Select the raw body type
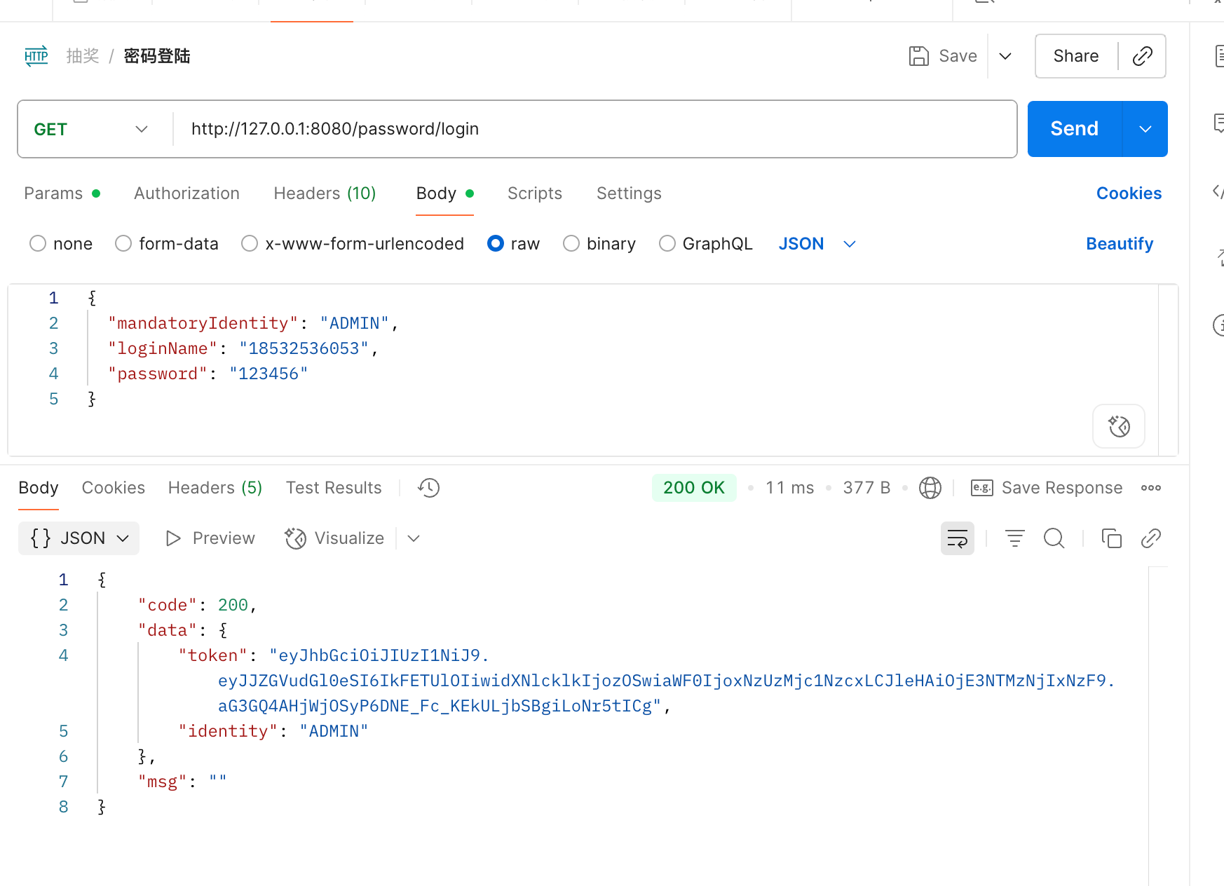The image size is (1224, 886). click(496, 244)
